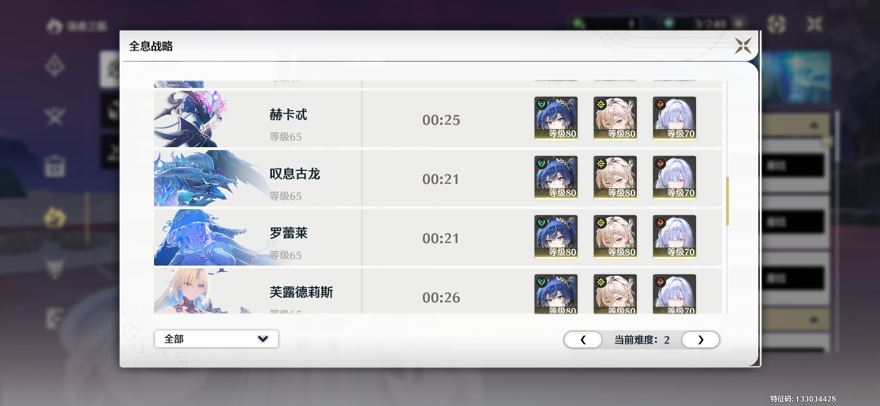
Task: Click blue-haired character icon in 叹息古龙 row
Action: coord(556,178)
